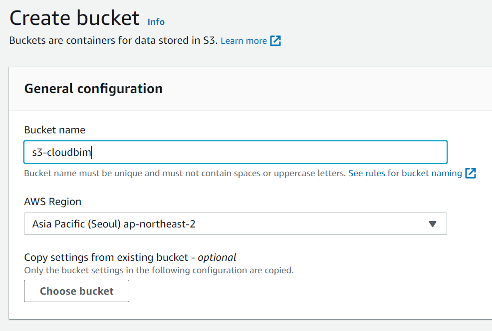Viewport: 492px width, 331px height.
Task: Click the Bucket name must be unique hint
Action: pos(185,173)
